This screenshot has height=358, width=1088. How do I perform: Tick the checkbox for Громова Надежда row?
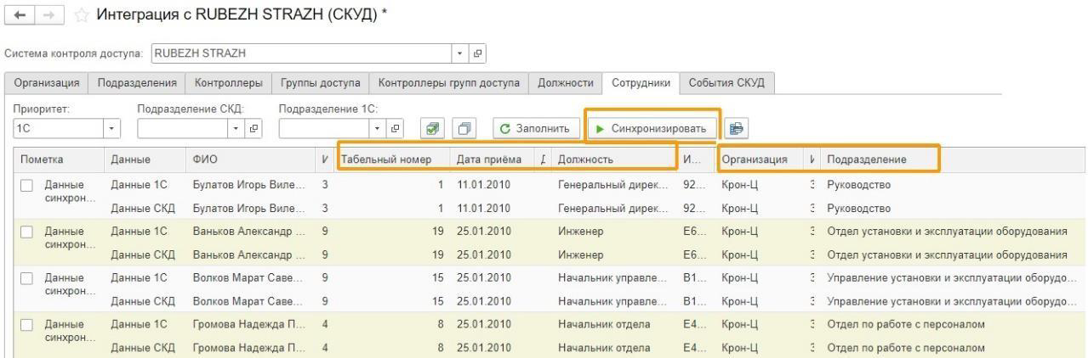point(28,324)
